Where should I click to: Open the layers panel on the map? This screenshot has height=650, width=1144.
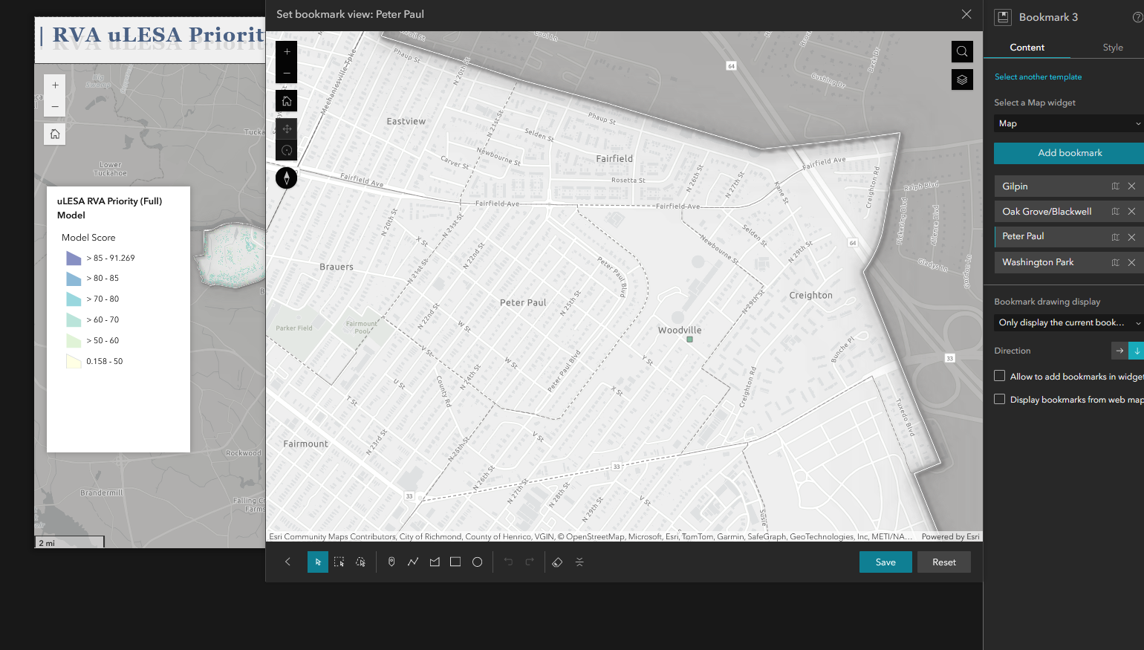point(962,79)
